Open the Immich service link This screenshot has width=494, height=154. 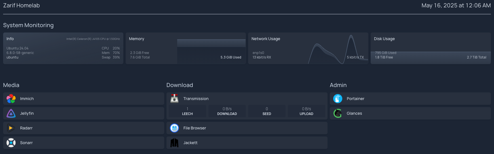pyautogui.click(x=27, y=99)
